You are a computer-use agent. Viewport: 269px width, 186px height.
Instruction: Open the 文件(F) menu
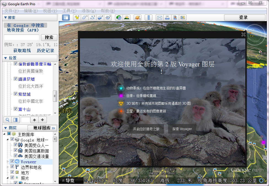point(11,11)
